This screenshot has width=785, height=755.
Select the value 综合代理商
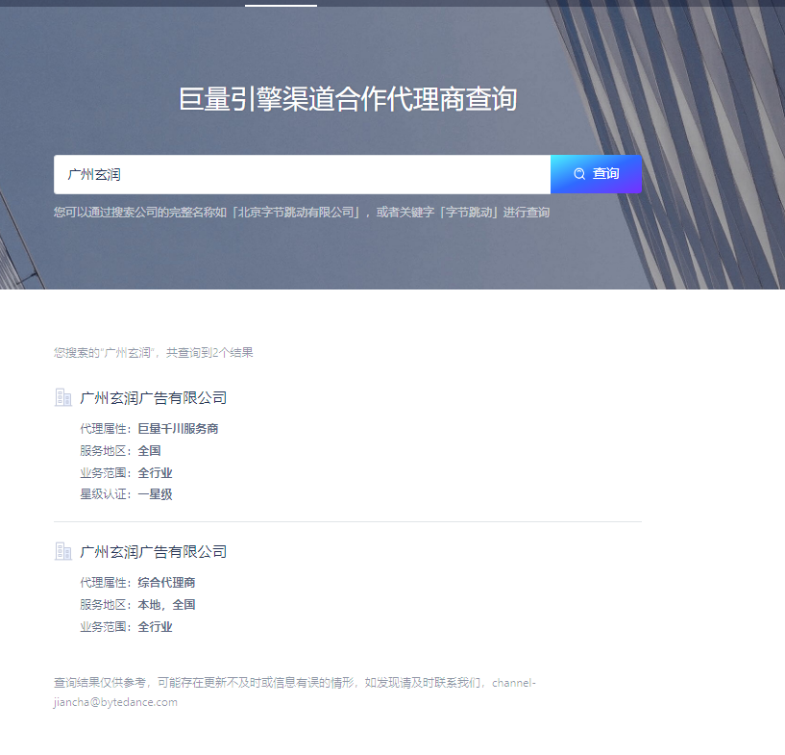166,583
